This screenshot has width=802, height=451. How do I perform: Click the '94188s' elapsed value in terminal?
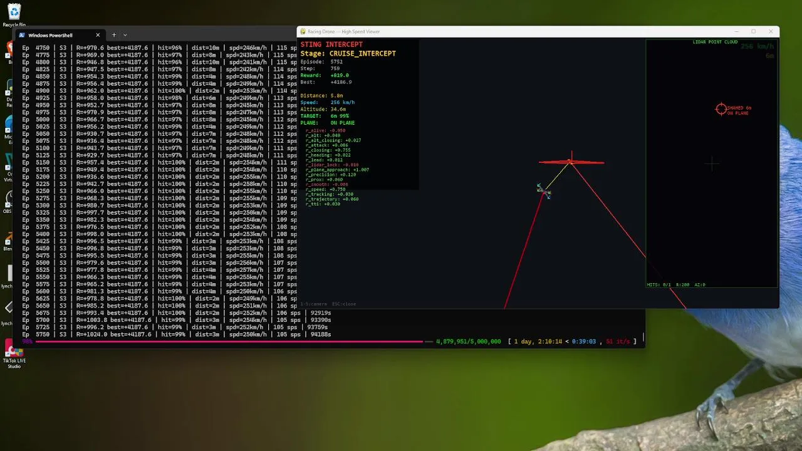coord(321,334)
